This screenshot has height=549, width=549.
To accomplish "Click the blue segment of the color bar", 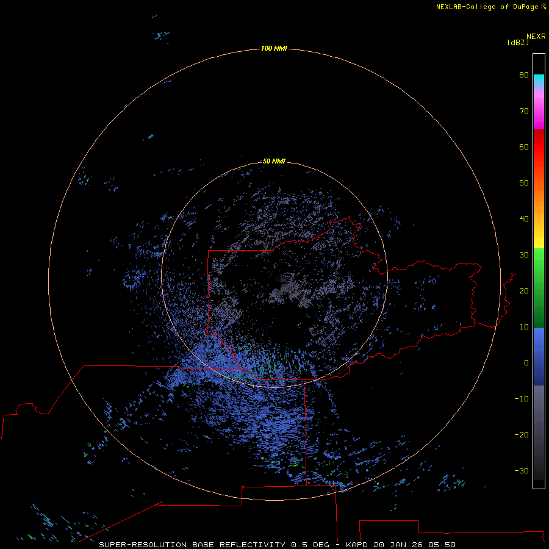I will pos(539,356).
